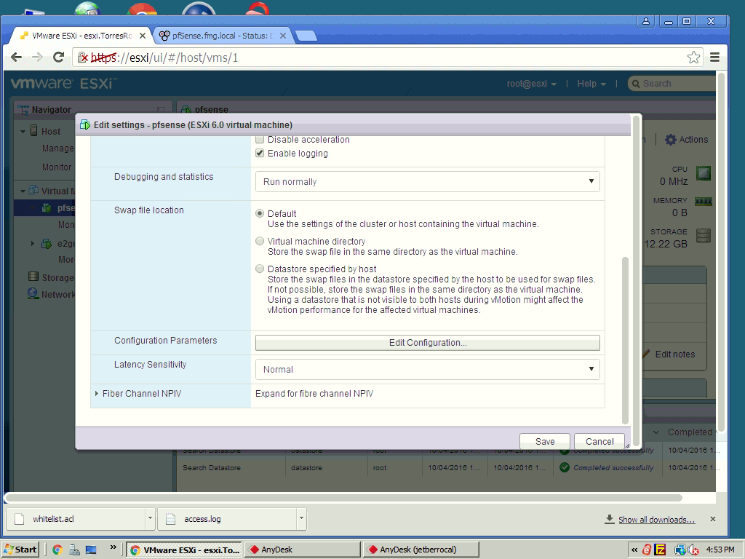Click the FileZilla tray icon

point(660,550)
